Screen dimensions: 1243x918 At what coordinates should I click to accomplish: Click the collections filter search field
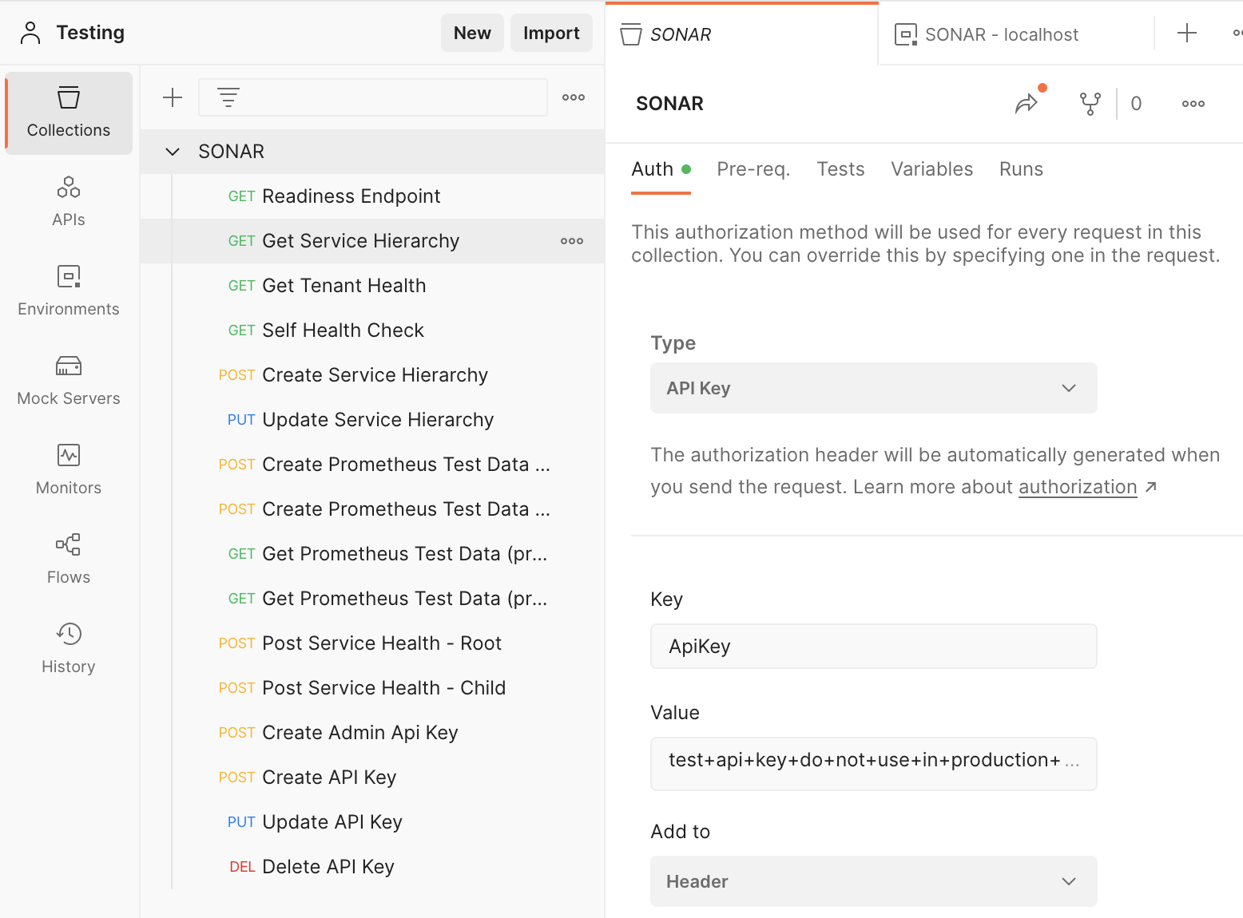pos(373,97)
